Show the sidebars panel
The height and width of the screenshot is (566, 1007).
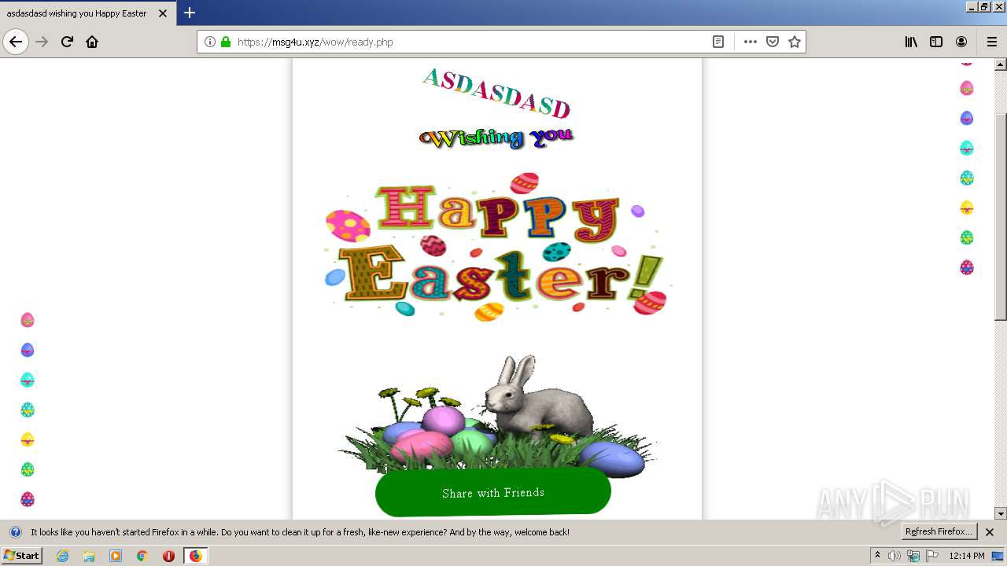(x=936, y=42)
